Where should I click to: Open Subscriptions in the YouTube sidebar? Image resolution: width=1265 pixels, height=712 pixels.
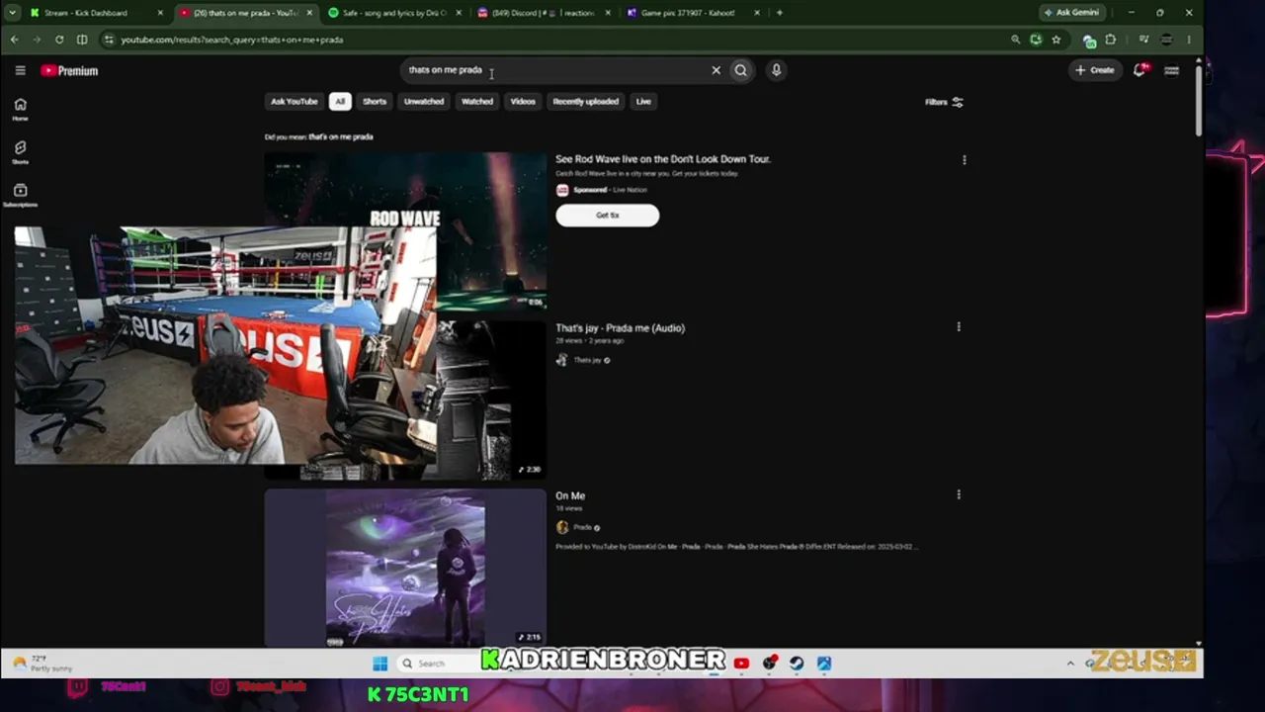click(x=20, y=196)
